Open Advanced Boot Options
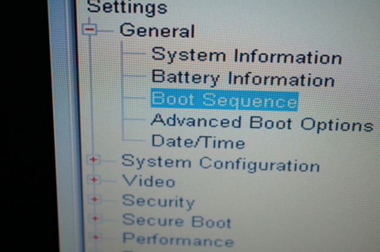This screenshot has height=252, width=380. [x=262, y=123]
